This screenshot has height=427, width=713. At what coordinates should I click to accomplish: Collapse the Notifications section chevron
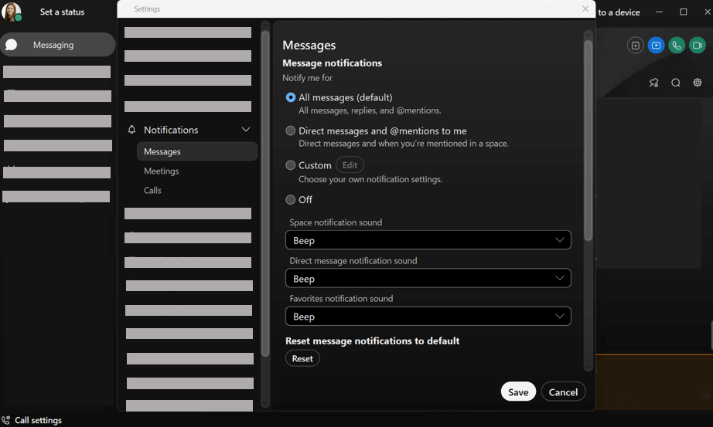(246, 130)
